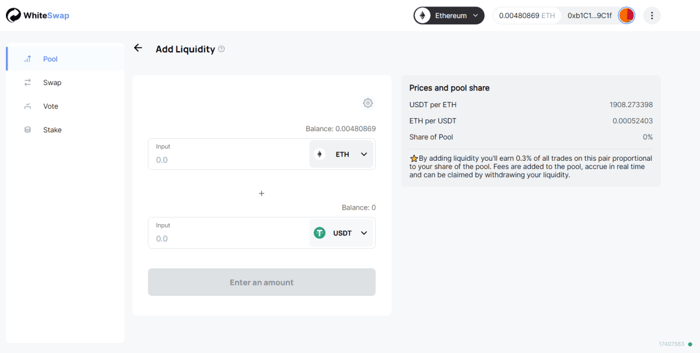Click the Swap arrows icon in sidebar

click(27, 83)
